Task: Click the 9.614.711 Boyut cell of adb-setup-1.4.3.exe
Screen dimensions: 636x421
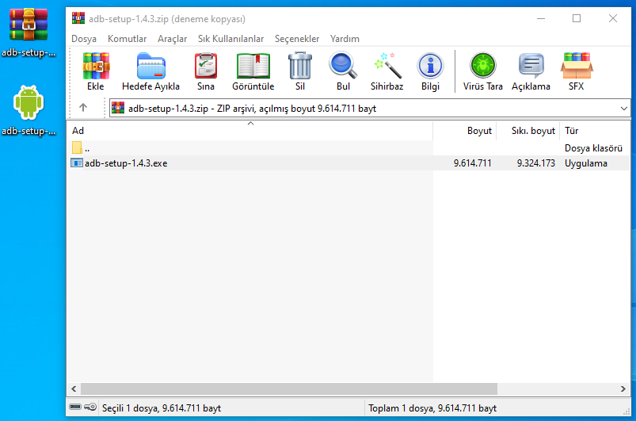Action: 473,163
